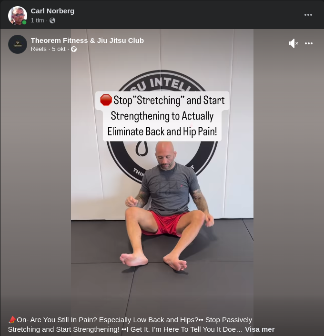The height and width of the screenshot is (336, 324).
Task: Open the "5 okt" date link
Action: click(x=59, y=49)
